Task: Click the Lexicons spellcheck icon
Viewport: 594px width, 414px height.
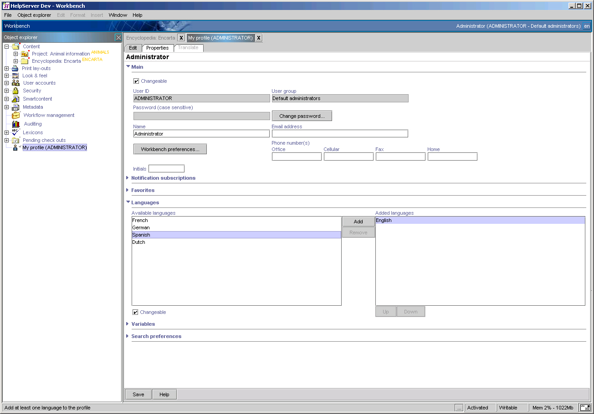Action: pyautogui.click(x=15, y=132)
